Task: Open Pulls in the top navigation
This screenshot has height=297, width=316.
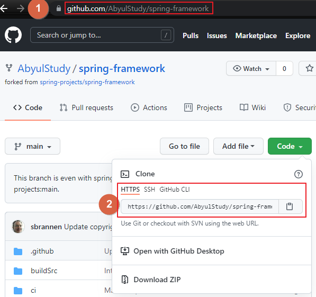Action: point(191,35)
